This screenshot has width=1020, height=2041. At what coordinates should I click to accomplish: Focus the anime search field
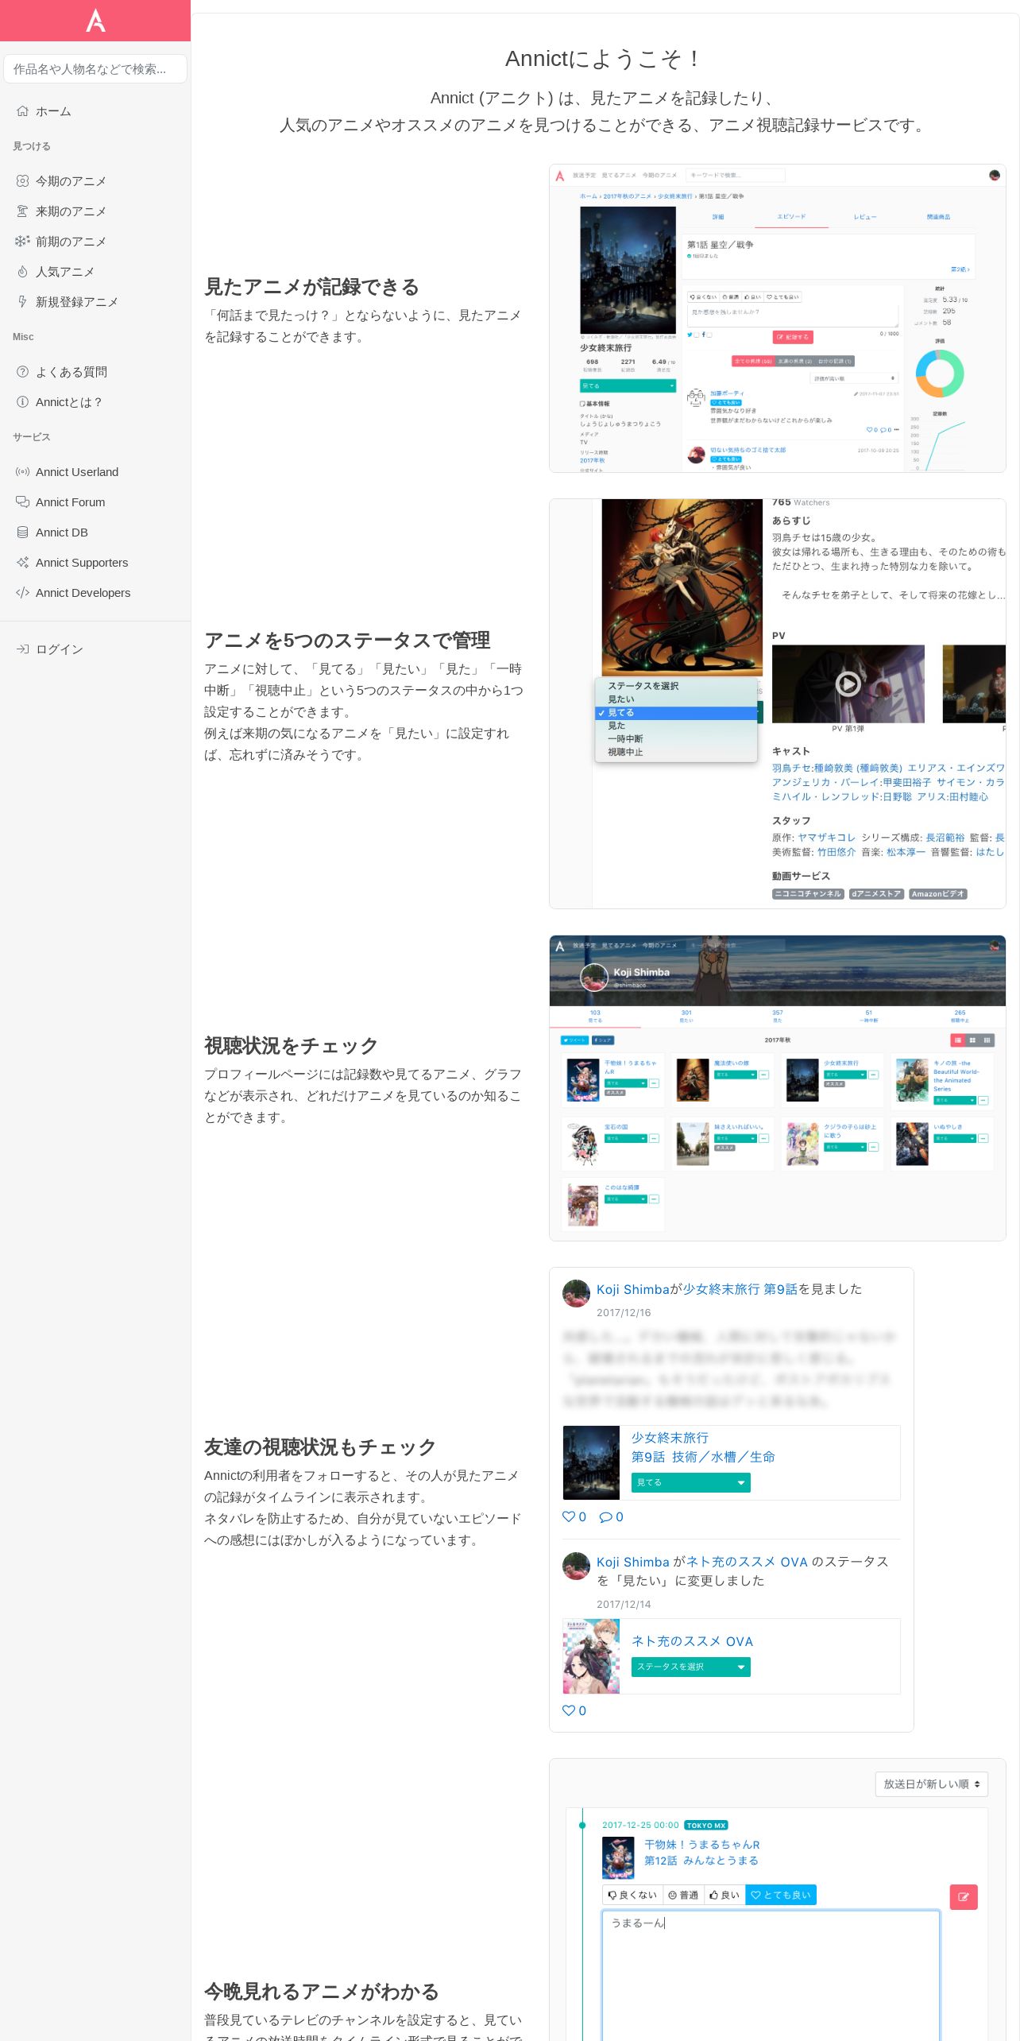pyautogui.click(x=95, y=69)
